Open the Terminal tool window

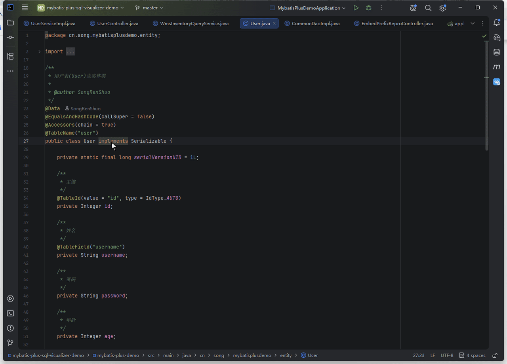pos(10,313)
